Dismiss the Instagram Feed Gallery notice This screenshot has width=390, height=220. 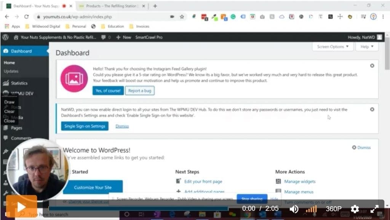point(372,66)
